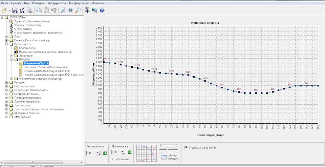Viewport: 325px width, 167px height.
Task: Open the Инструменты menu
Action: coord(57,3)
